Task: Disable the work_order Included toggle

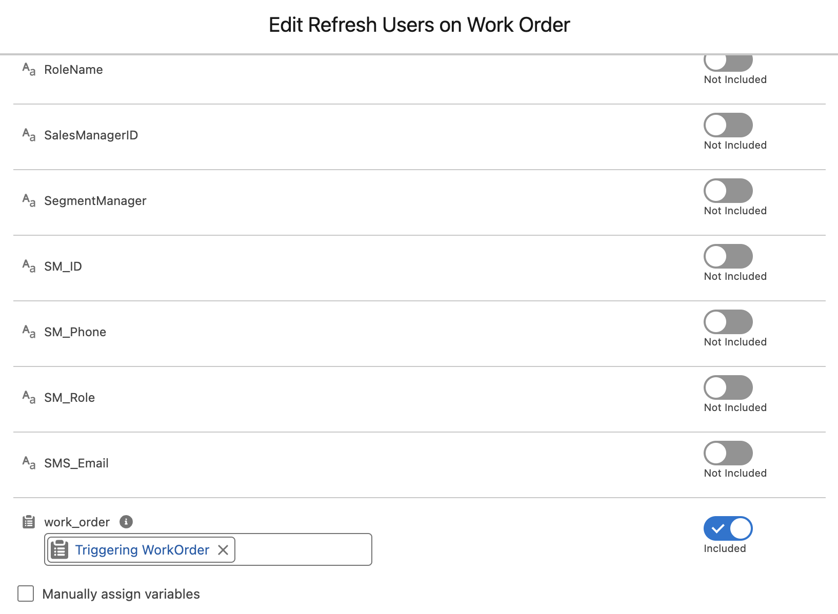Action: pyautogui.click(x=727, y=528)
